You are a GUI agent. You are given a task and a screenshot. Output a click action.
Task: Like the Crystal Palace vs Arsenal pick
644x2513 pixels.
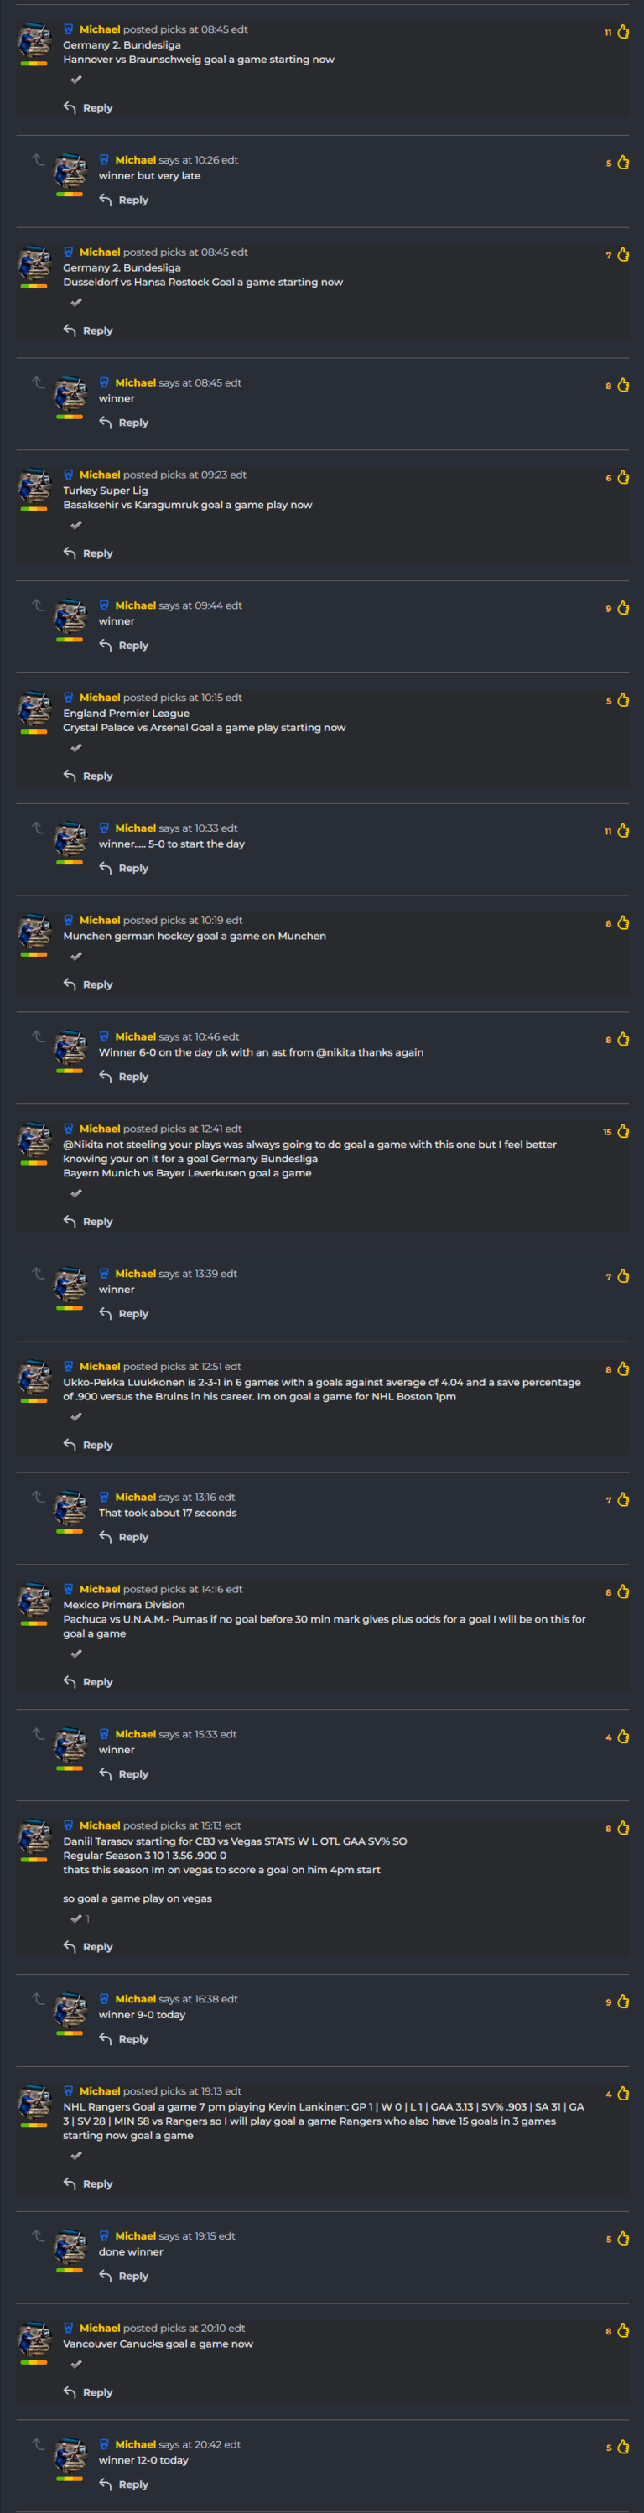[622, 700]
